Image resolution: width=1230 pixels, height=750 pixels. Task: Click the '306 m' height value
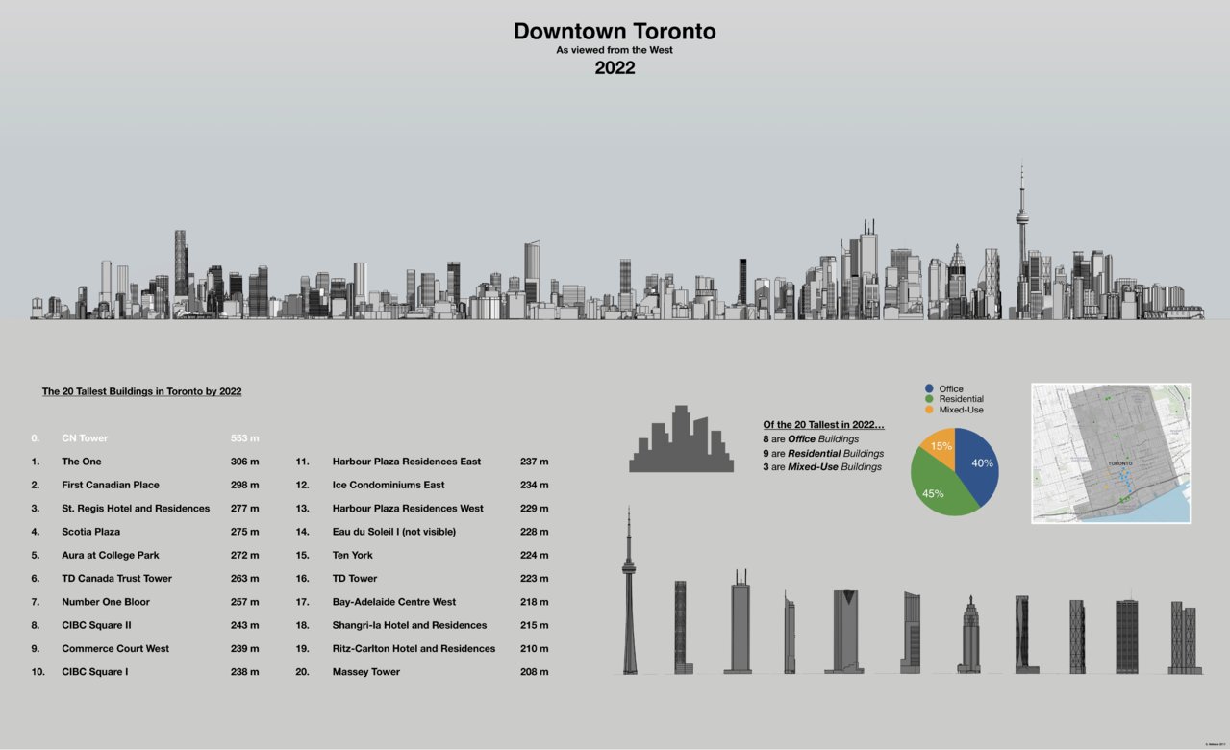(x=244, y=462)
